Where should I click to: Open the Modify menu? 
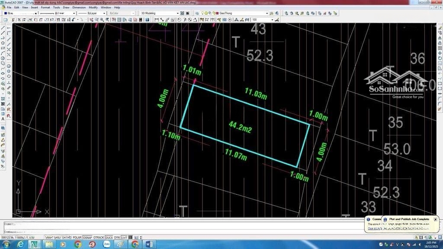pos(93,7)
